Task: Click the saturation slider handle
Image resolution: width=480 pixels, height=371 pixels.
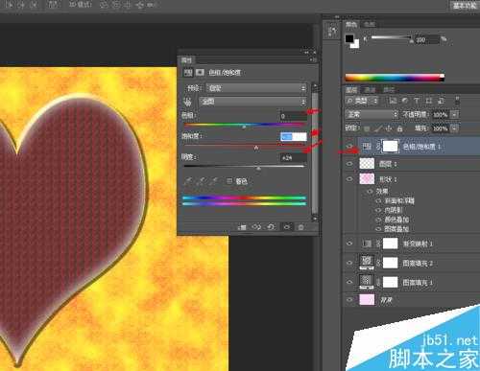Action: pos(256,148)
